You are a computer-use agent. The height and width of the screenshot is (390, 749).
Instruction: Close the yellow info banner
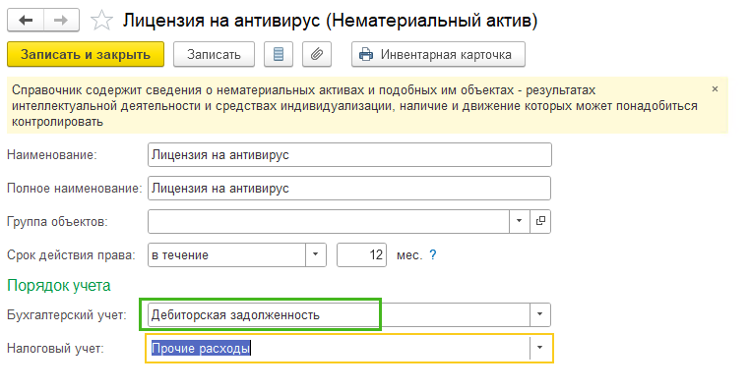pyautogui.click(x=715, y=89)
